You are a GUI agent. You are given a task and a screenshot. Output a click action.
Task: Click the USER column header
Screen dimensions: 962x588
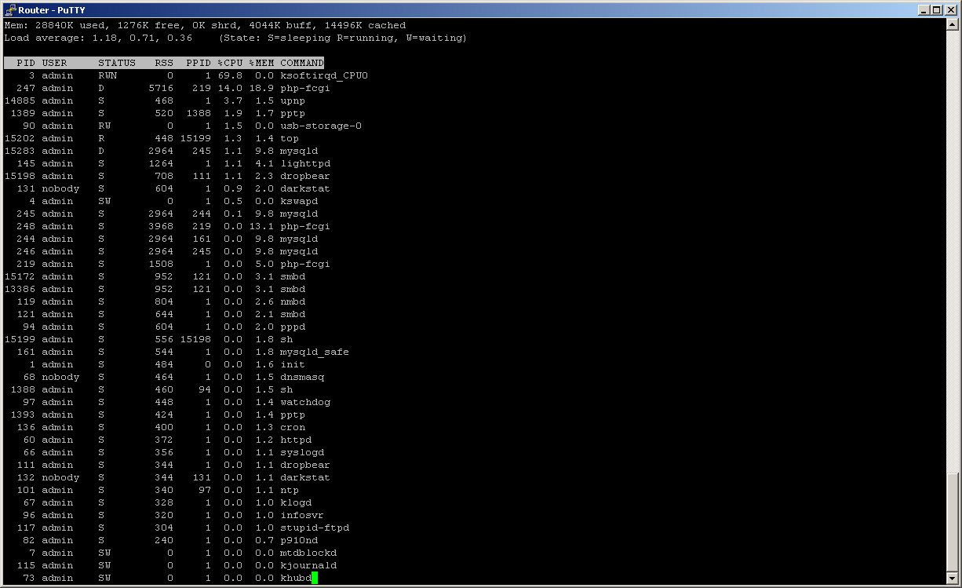54,63
